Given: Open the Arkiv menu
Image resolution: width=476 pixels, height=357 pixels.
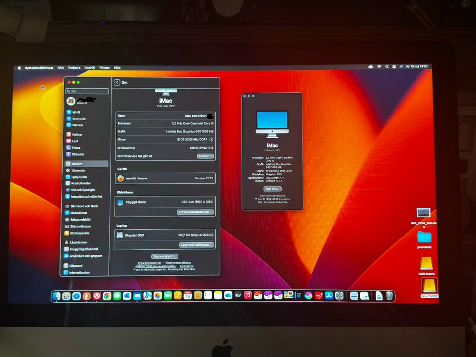Looking at the screenshot, I should coord(60,68).
